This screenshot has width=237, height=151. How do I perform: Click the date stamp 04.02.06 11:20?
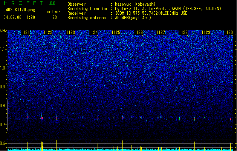19,17
